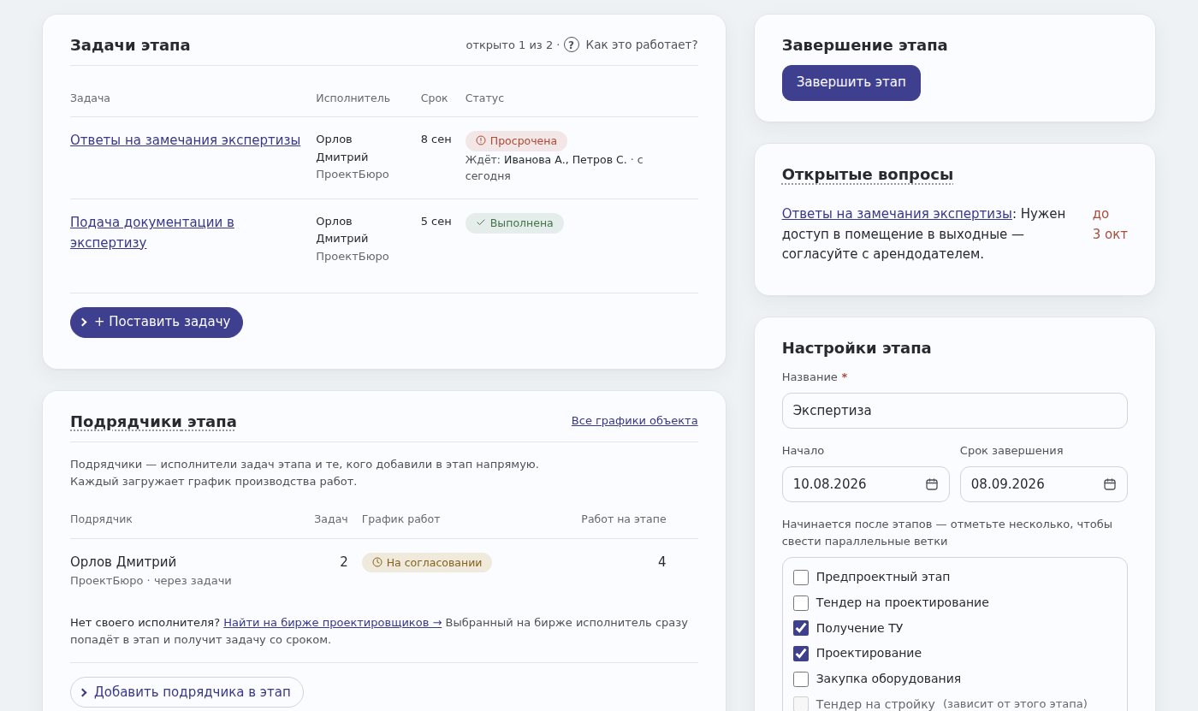This screenshot has width=1198, height=711.
Task: Click the График работ column header
Action: click(400, 519)
